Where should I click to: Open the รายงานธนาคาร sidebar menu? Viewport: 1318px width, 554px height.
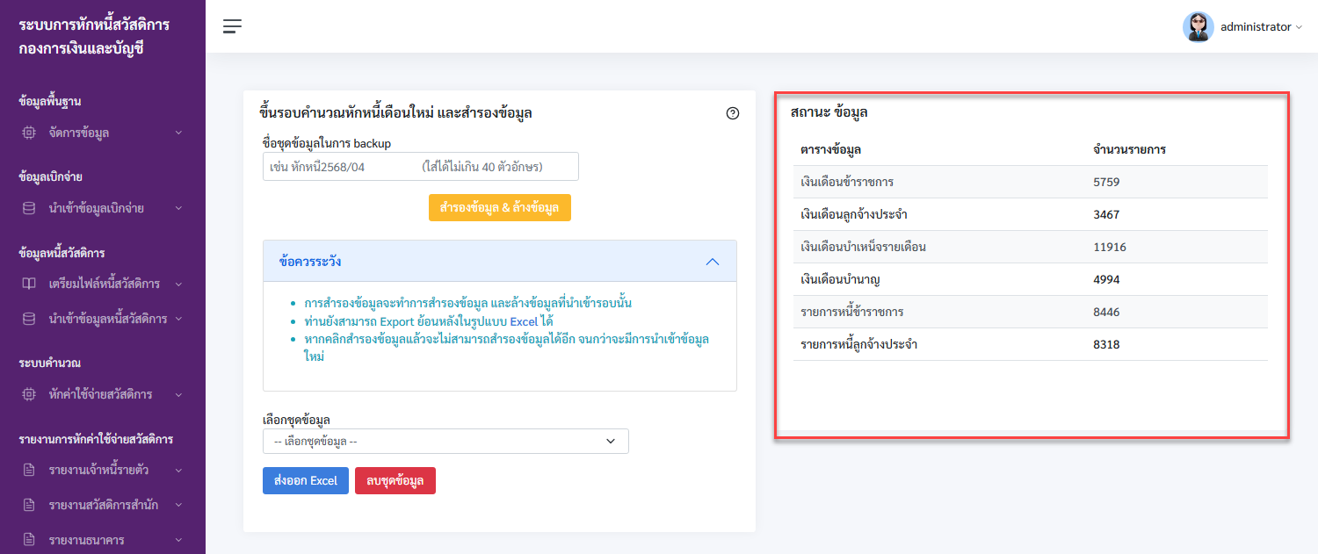click(x=103, y=540)
